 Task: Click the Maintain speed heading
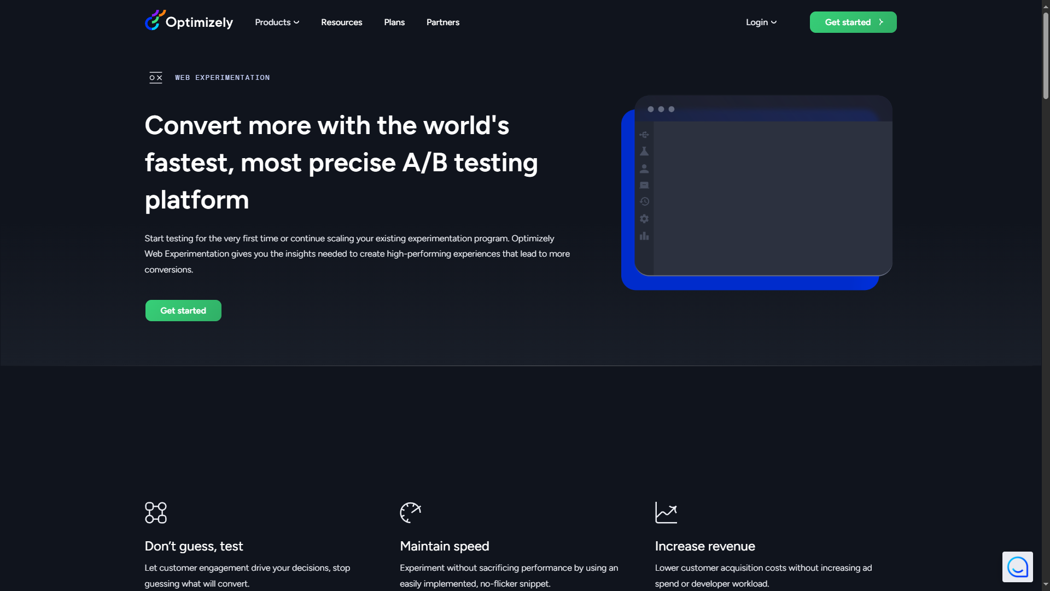point(445,546)
